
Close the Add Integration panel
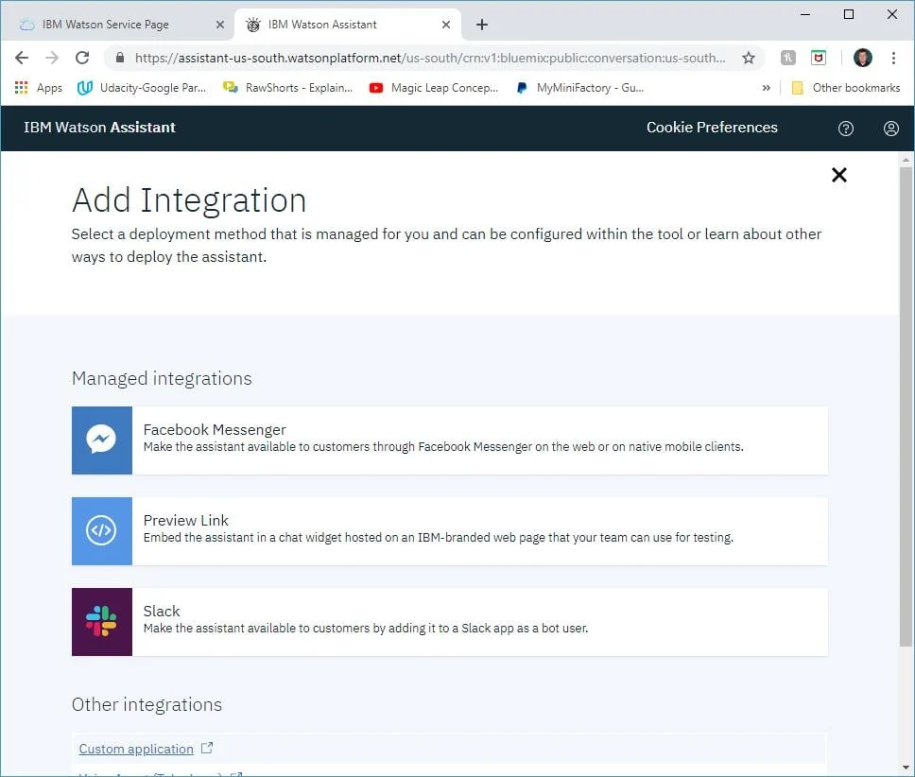pos(839,175)
